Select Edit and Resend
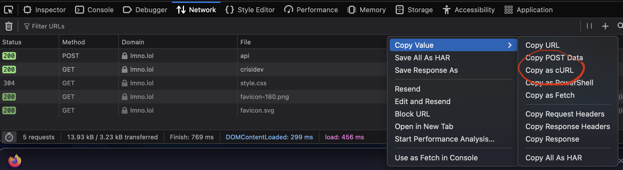 422,101
